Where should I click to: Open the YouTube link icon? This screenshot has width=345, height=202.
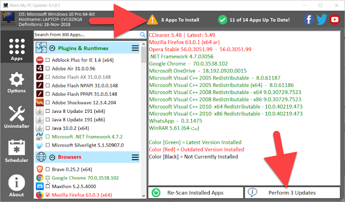[335, 19]
